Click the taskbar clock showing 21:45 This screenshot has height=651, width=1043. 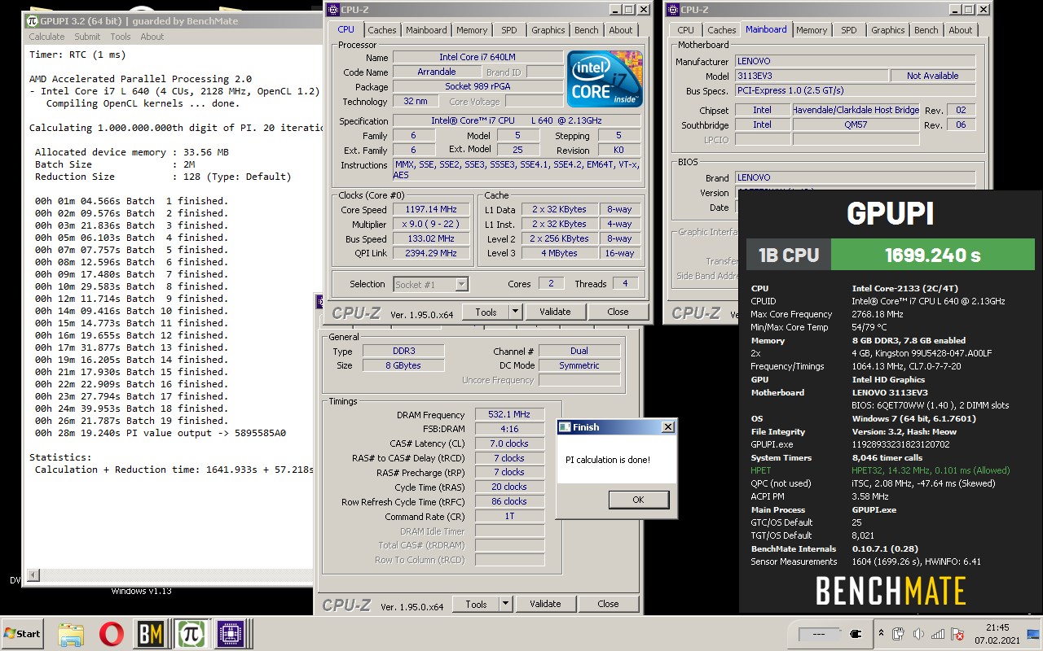click(x=997, y=634)
